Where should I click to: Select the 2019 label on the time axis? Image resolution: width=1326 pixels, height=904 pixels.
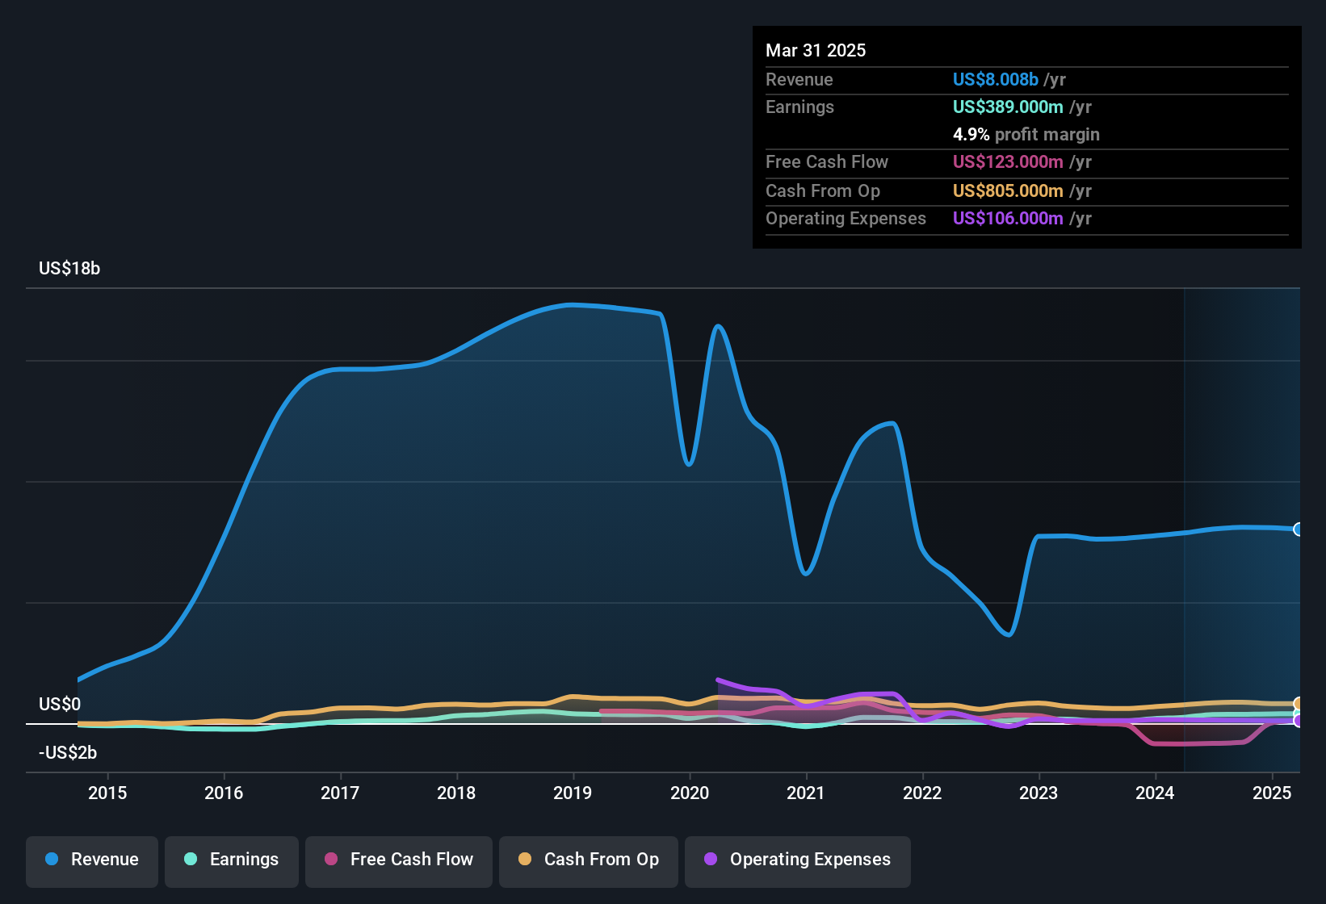[x=573, y=793]
